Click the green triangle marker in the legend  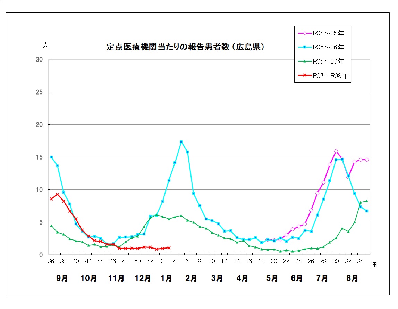(304, 62)
